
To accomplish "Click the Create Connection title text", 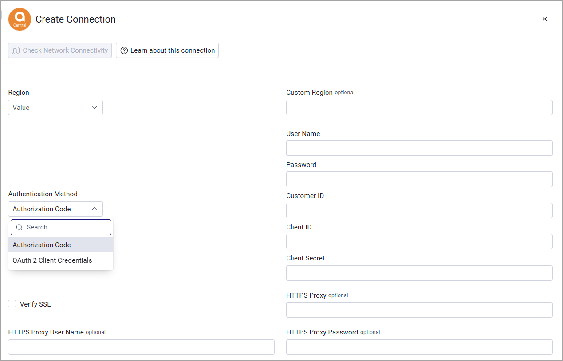I will [x=75, y=19].
